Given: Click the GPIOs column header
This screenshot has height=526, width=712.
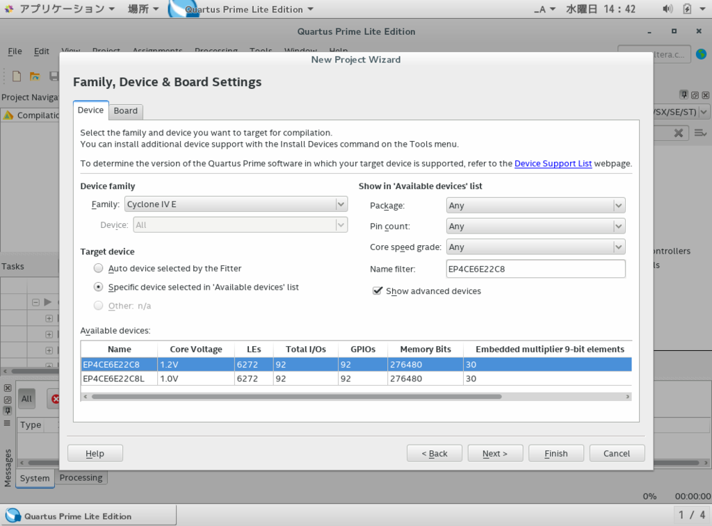Looking at the screenshot, I should point(363,349).
